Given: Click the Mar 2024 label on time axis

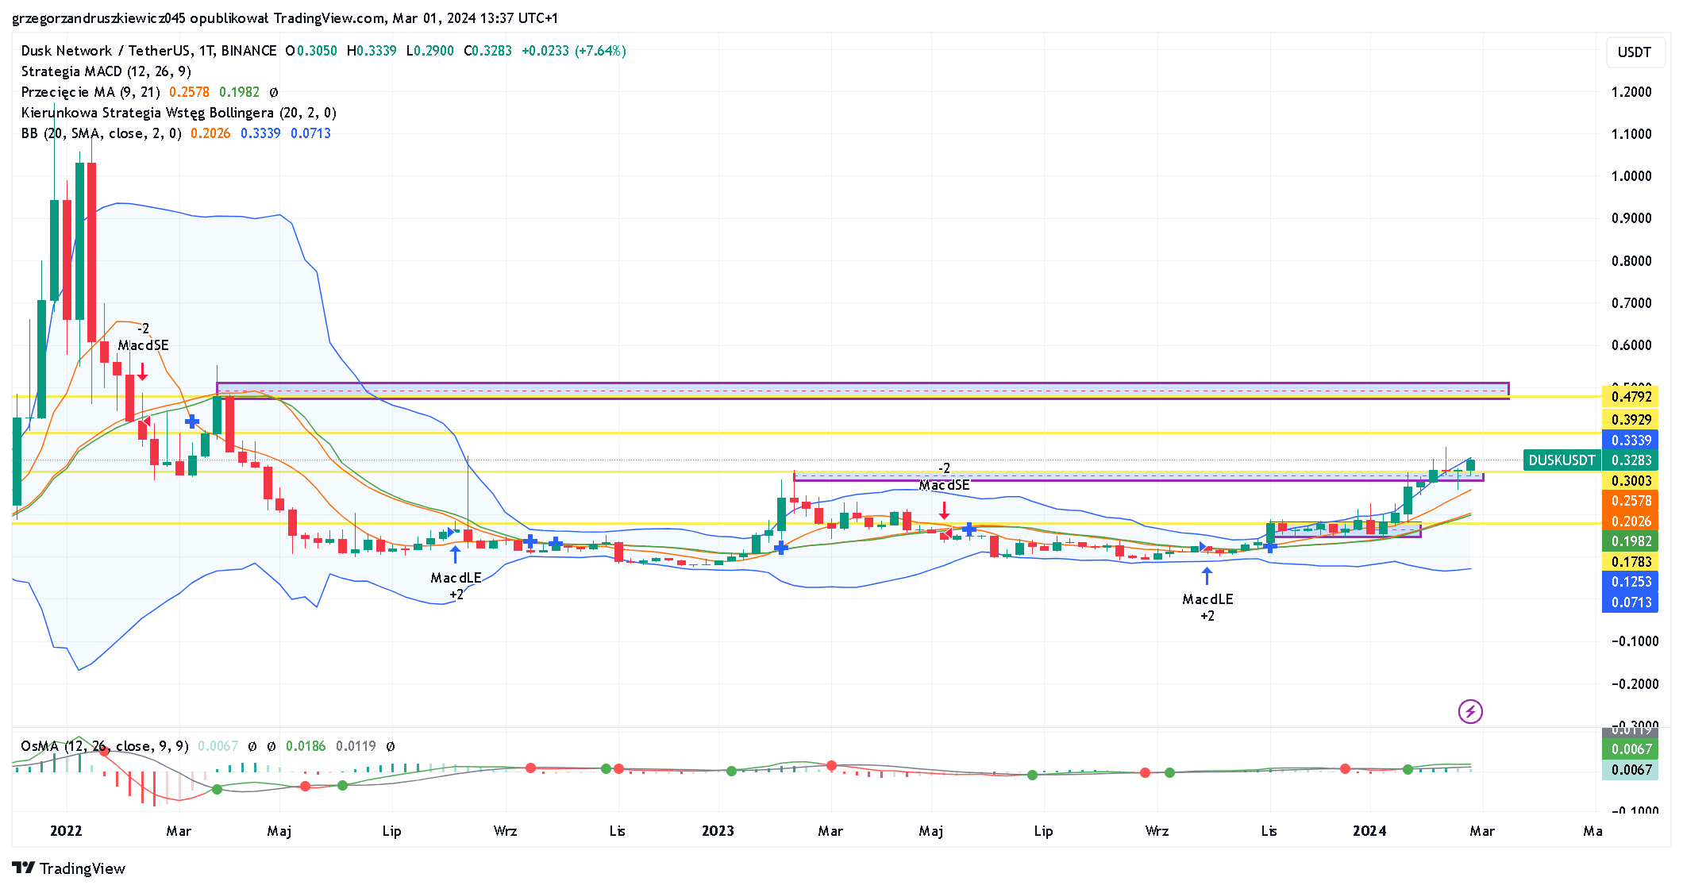Looking at the screenshot, I should point(1483,831).
